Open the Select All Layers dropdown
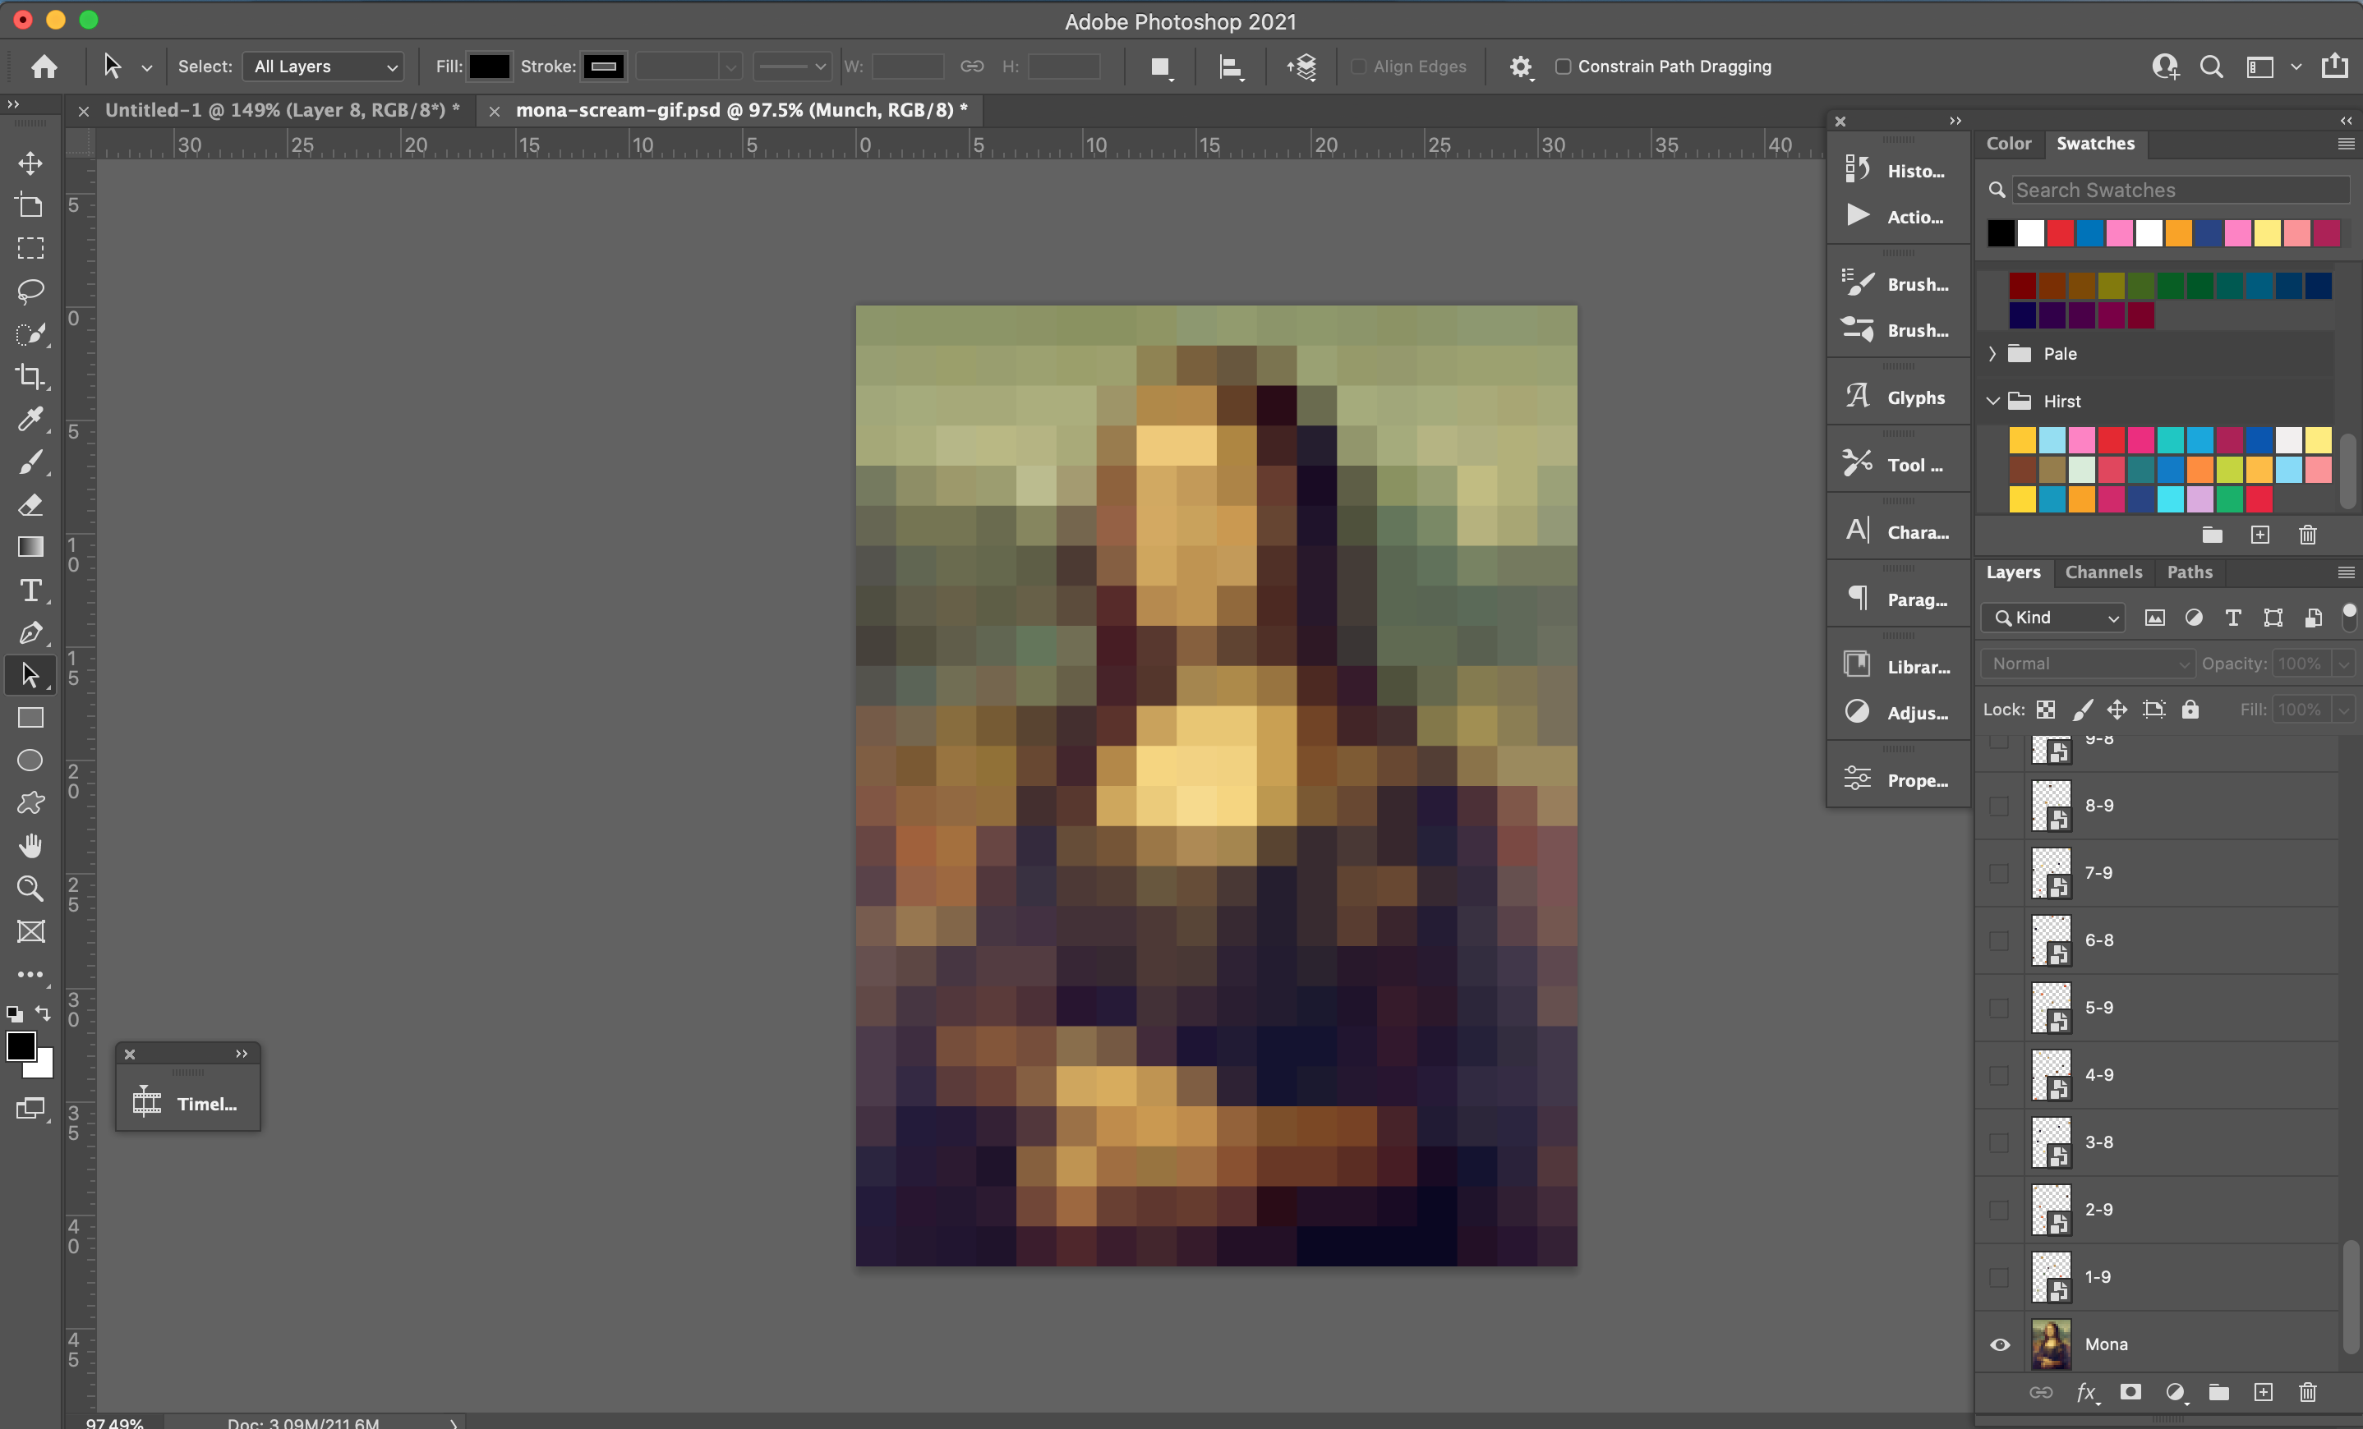 (325, 67)
